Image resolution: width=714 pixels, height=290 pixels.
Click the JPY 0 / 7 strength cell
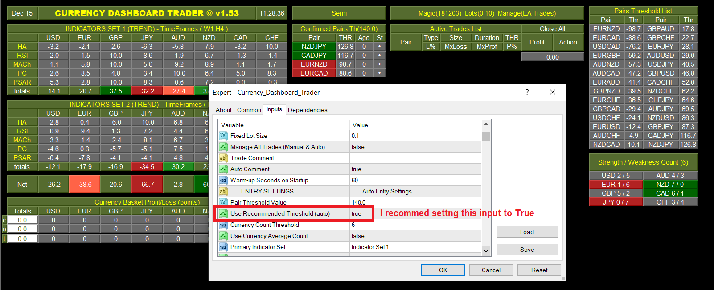pyautogui.click(x=616, y=202)
